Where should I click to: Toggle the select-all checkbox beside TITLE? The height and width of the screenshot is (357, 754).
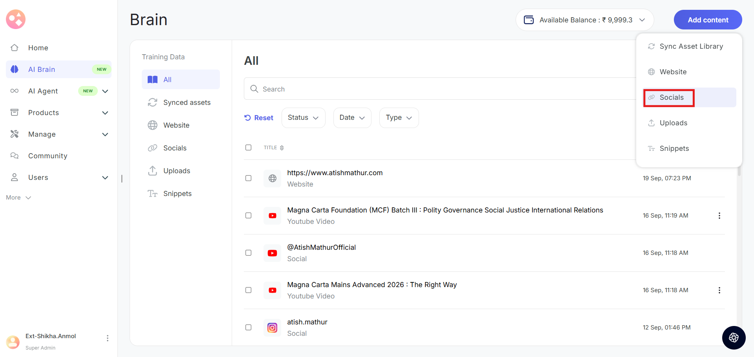coord(248,148)
